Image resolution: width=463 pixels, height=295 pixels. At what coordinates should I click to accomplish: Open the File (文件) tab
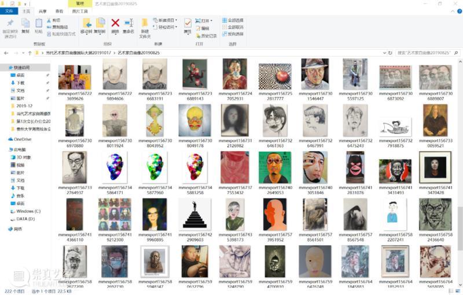9,11
